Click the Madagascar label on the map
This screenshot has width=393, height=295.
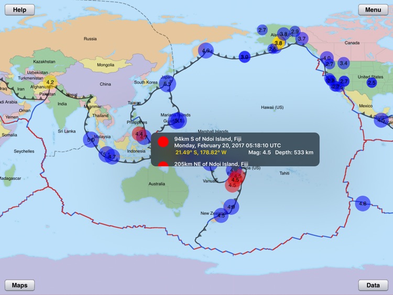pos(10,178)
